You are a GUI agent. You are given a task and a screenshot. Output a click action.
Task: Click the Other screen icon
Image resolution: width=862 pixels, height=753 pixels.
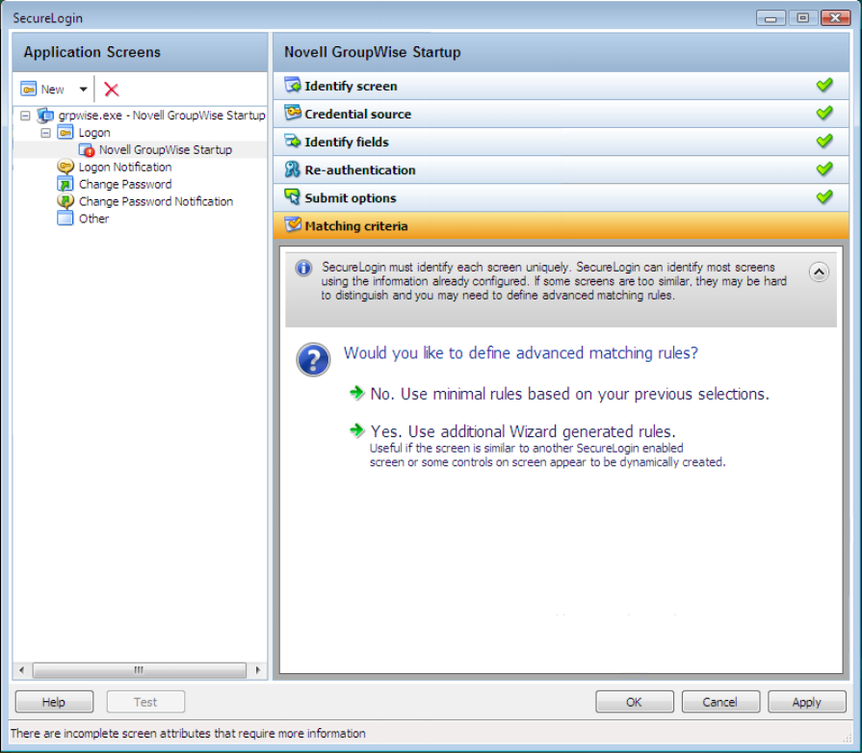(x=65, y=219)
